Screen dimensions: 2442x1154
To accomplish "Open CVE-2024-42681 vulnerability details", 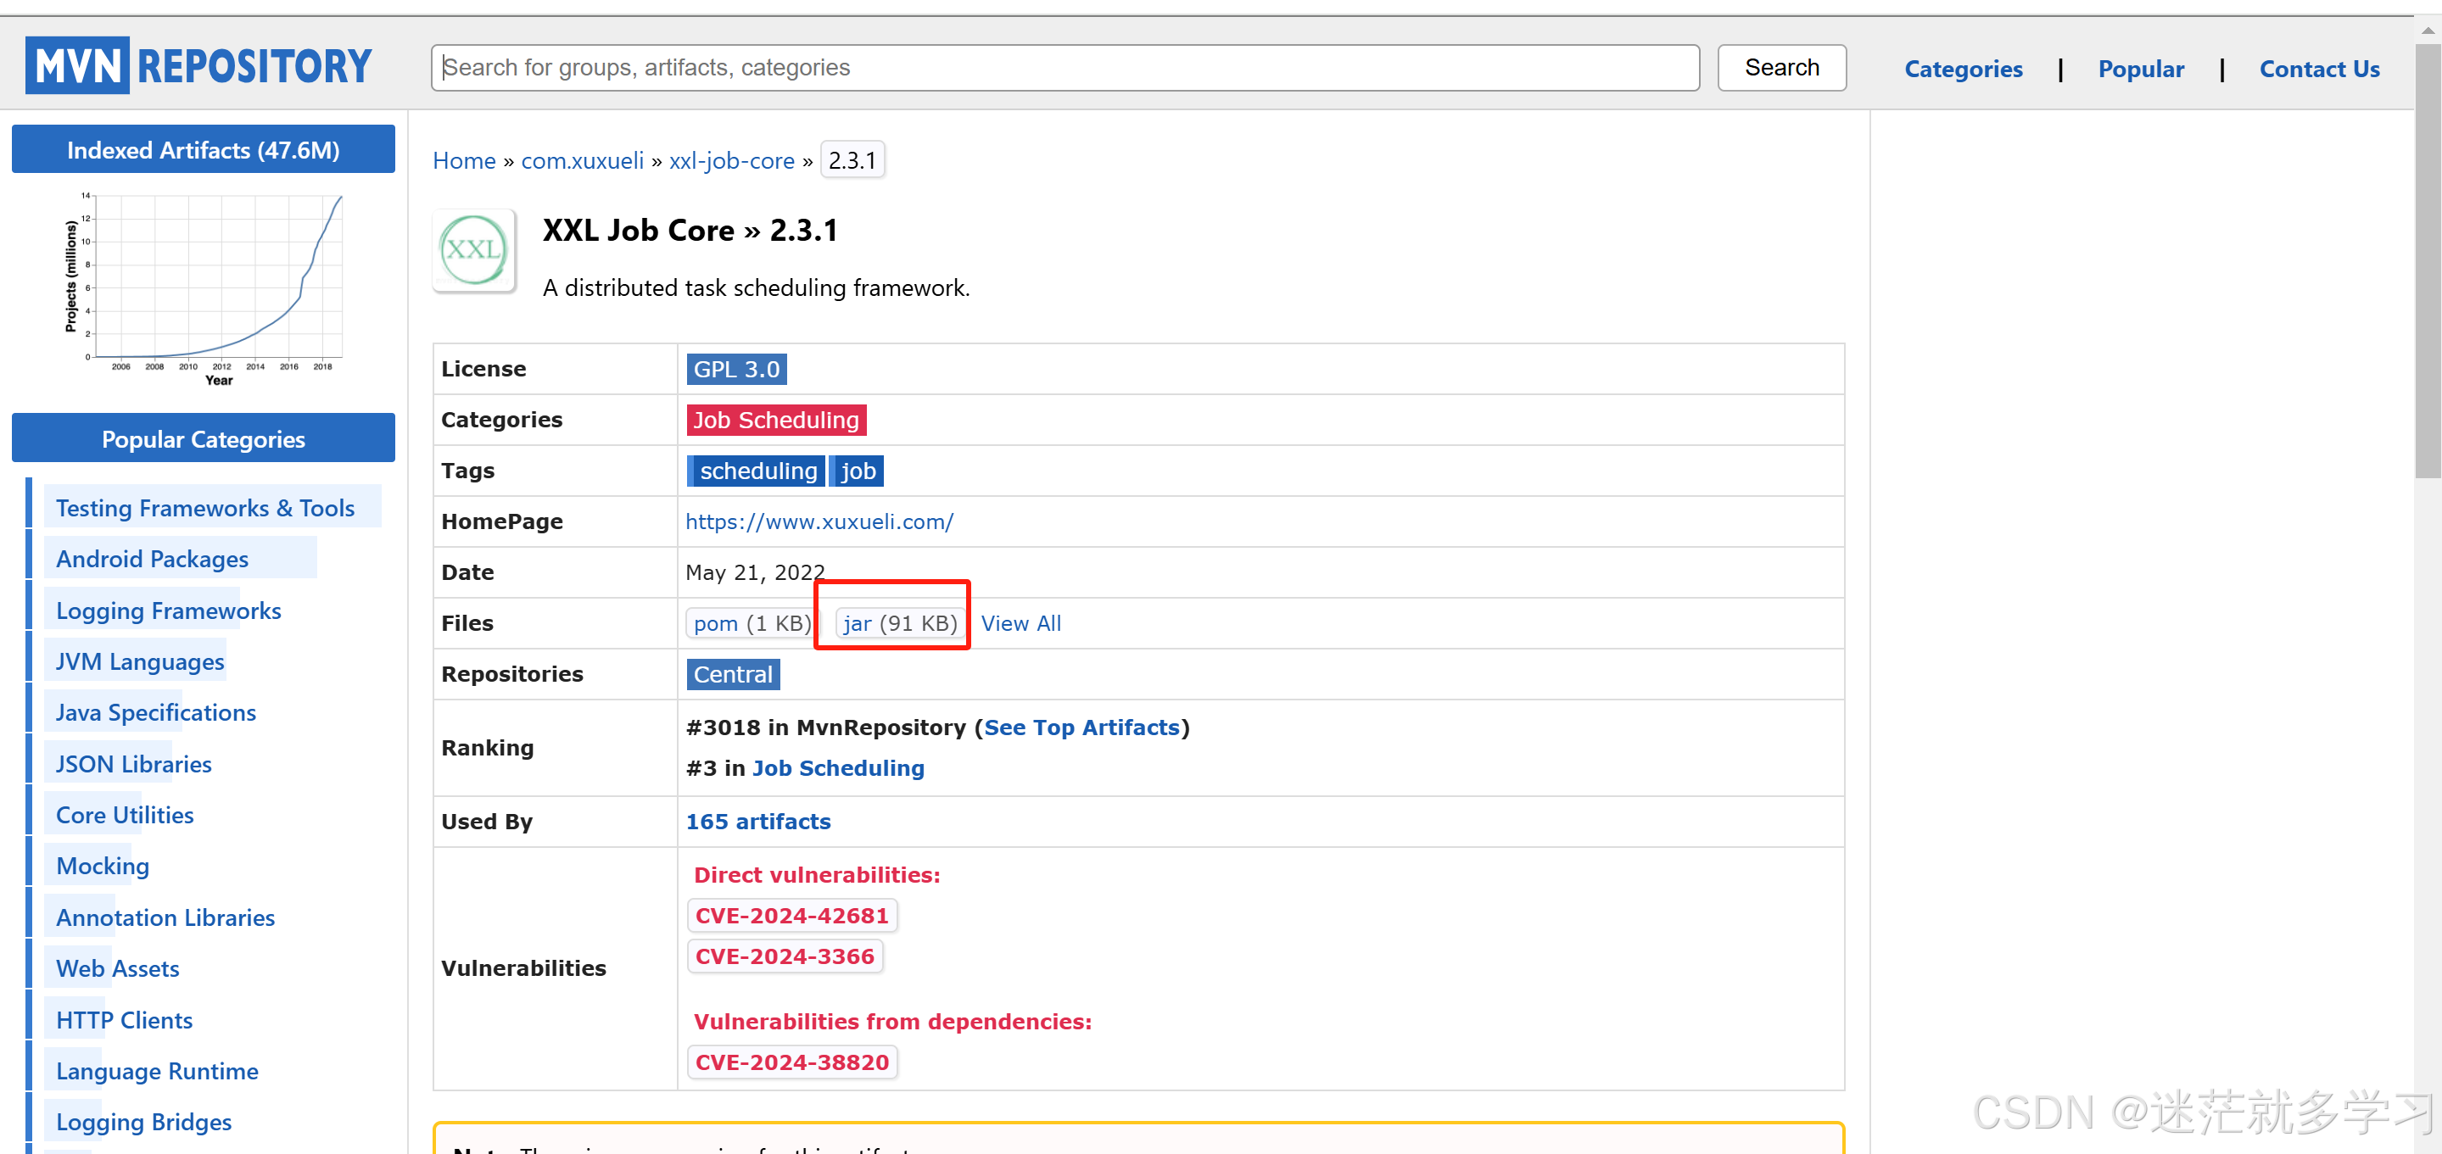I will (x=791, y=917).
